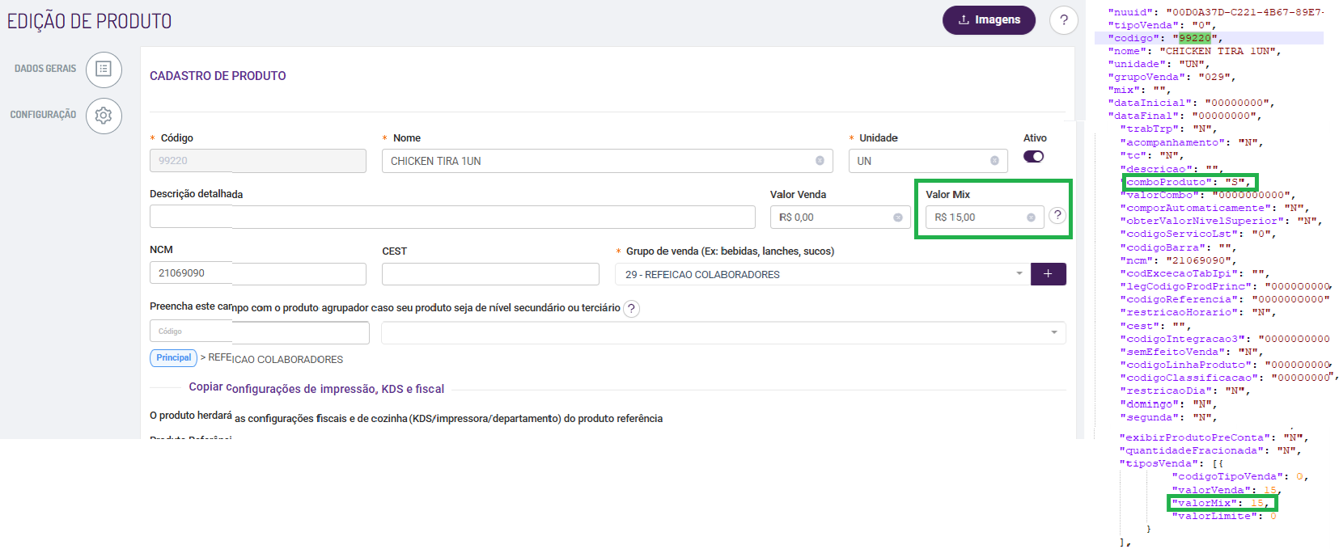Click the Dados Gerais list icon
The height and width of the screenshot is (549, 1343).
coord(104,70)
